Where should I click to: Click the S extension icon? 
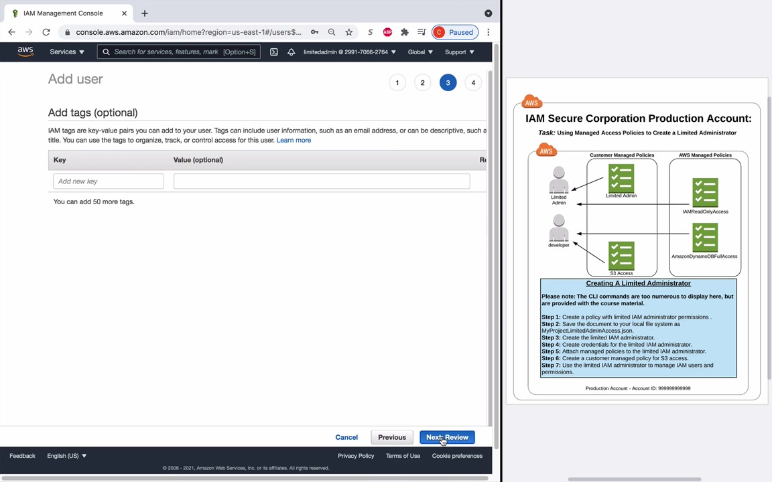[370, 32]
